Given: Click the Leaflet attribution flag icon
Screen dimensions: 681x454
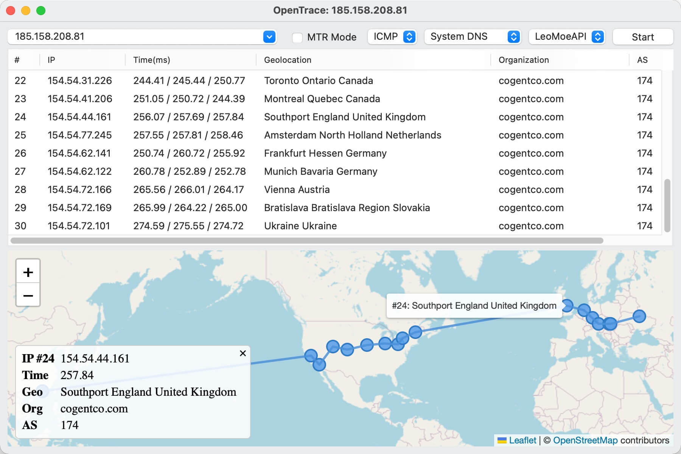Looking at the screenshot, I should (x=502, y=440).
